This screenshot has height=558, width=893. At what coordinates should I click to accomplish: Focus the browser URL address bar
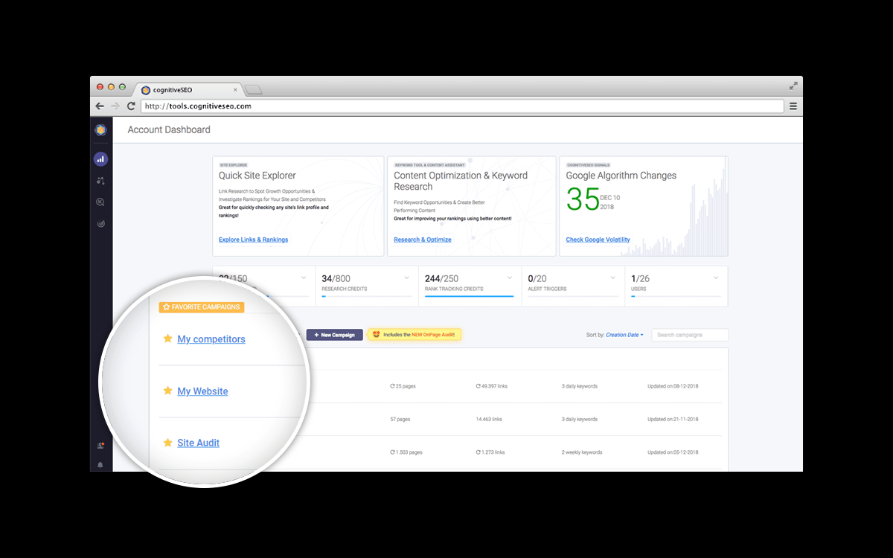pos(462,106)
